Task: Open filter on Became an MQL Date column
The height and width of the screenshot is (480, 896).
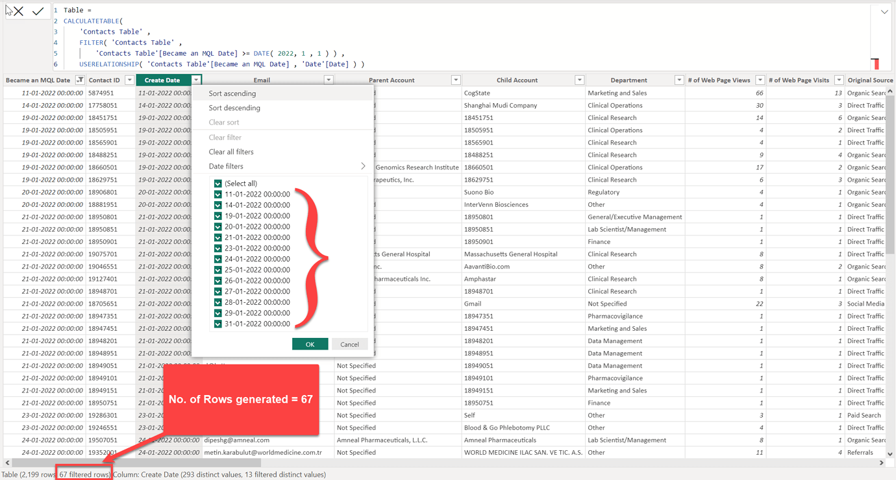Action: tap(80, 80)
